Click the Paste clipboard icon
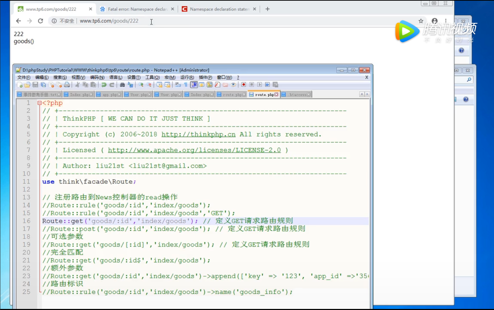Screen dimensions: 494x310 93,85
